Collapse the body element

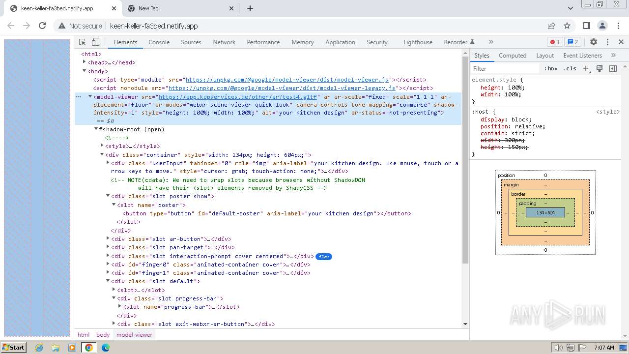[84, 71]
